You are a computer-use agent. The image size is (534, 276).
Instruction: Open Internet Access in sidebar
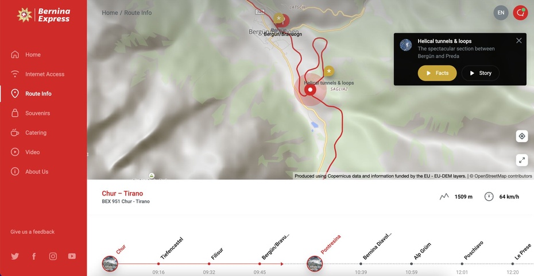[45, 74]
